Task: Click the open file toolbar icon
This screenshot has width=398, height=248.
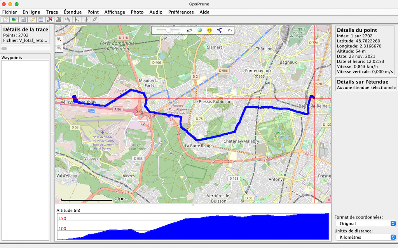Action: 5,19
